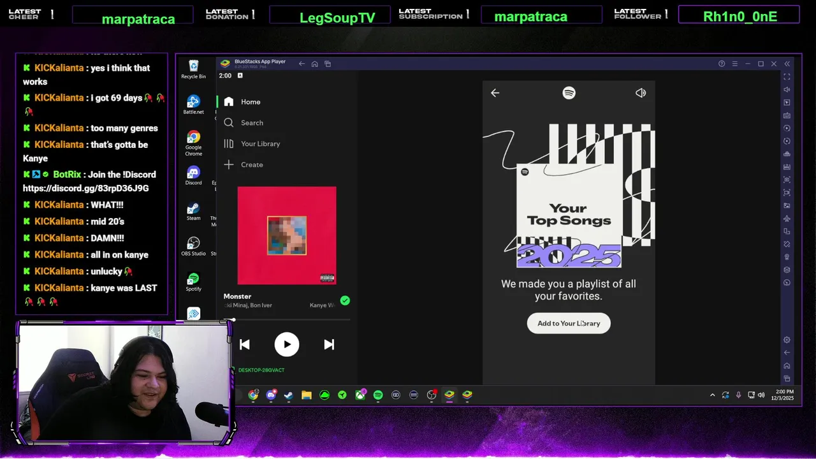Viewport: 816px width, 459px height.
Task: Click latest donation name LegSoupTV
Action: (x=337, y=18)
